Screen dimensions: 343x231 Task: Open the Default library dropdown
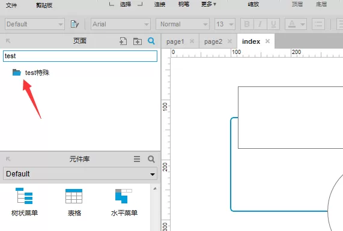coord(80,174)
